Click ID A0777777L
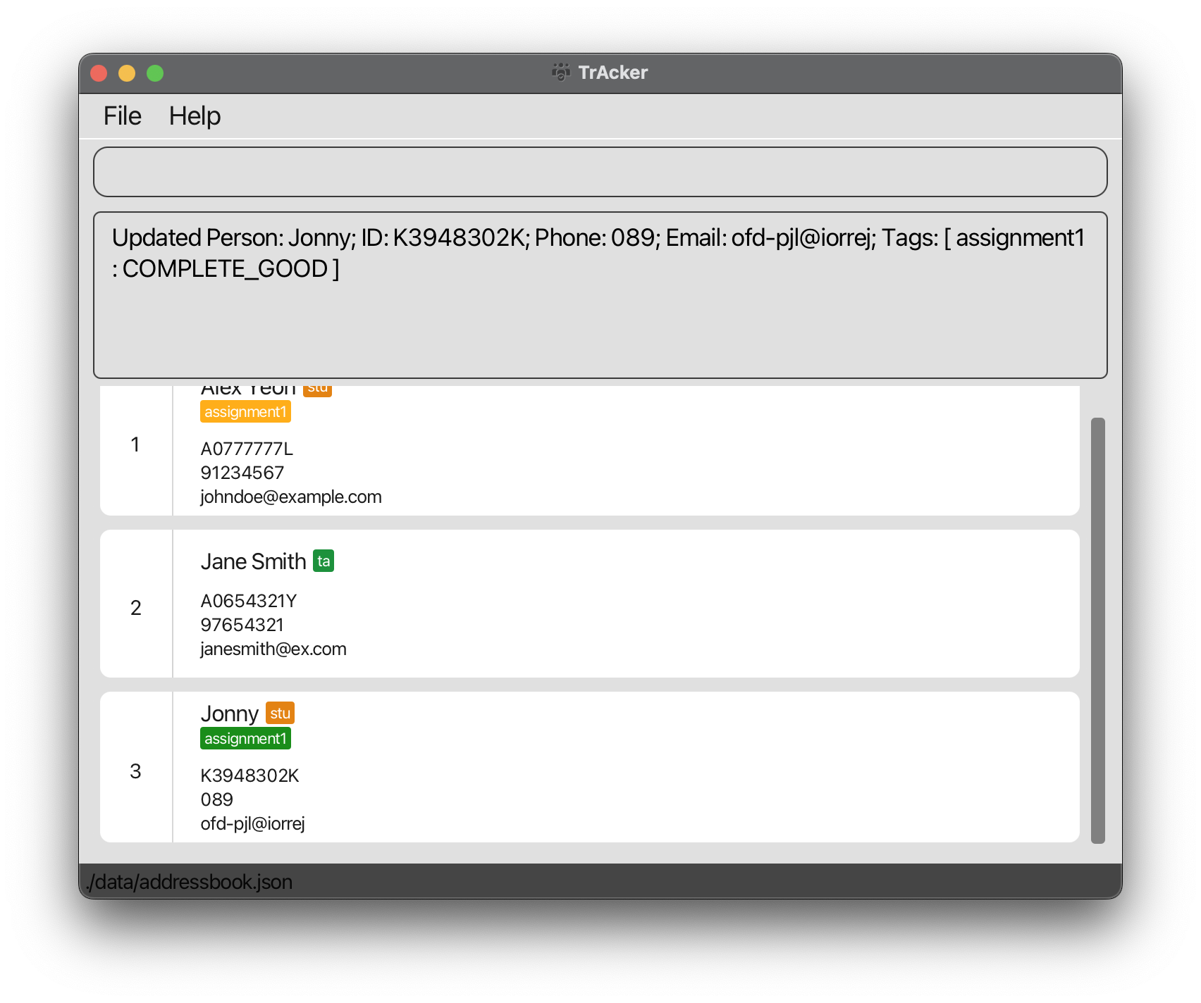 point(247,449)
